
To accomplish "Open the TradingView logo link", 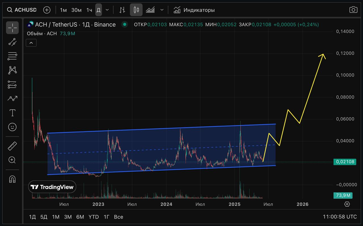I will point(52,187).
